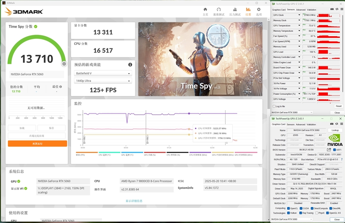Click the Lookup button in GPU-Z
This screenshot has height=223, width=345.
(x=335, y=130)
